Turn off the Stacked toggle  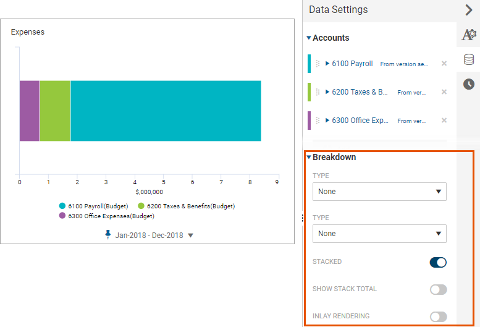pyautogui.click(x=438, y=262)
